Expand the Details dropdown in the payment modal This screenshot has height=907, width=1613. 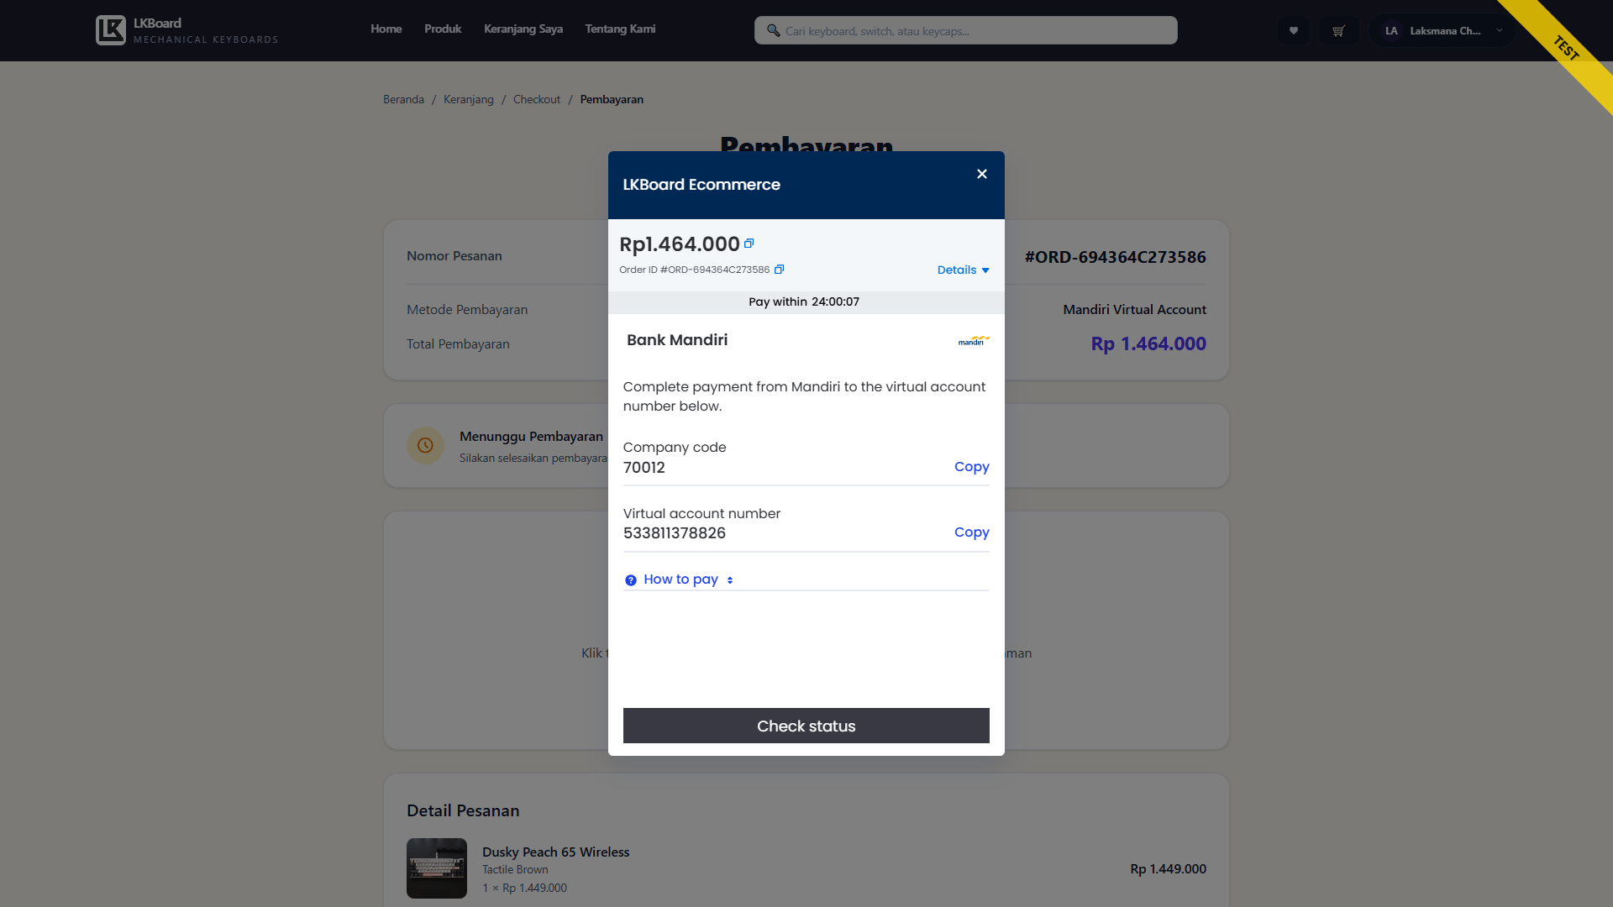[x=963, y=270]
